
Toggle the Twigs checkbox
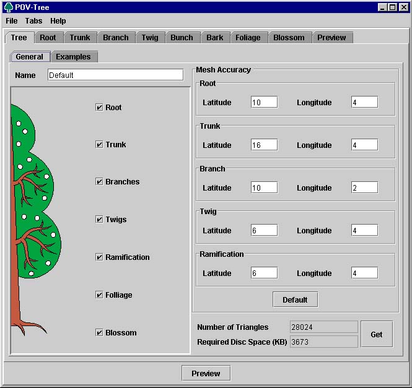(99, 219)
